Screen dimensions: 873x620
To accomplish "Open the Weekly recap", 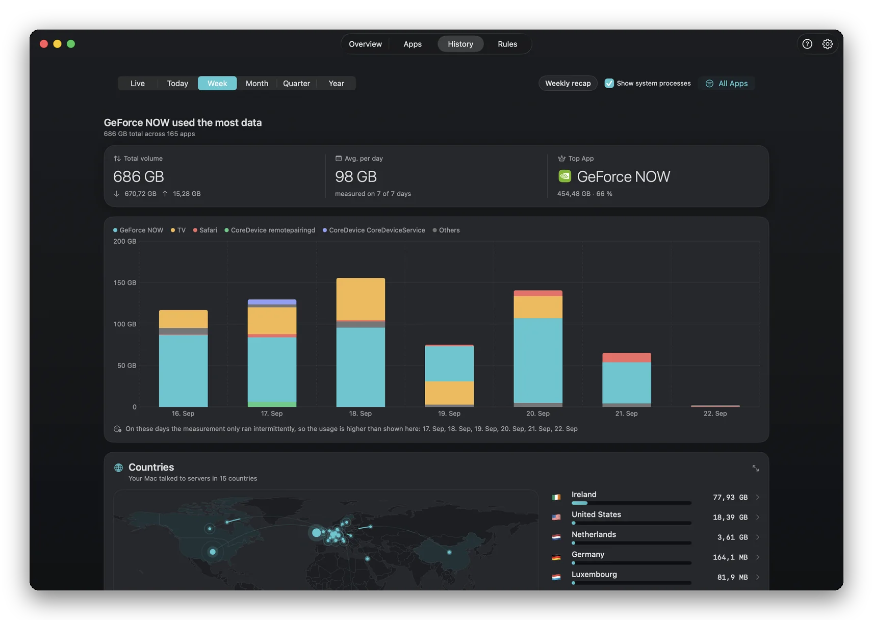I will coord(568,84).
